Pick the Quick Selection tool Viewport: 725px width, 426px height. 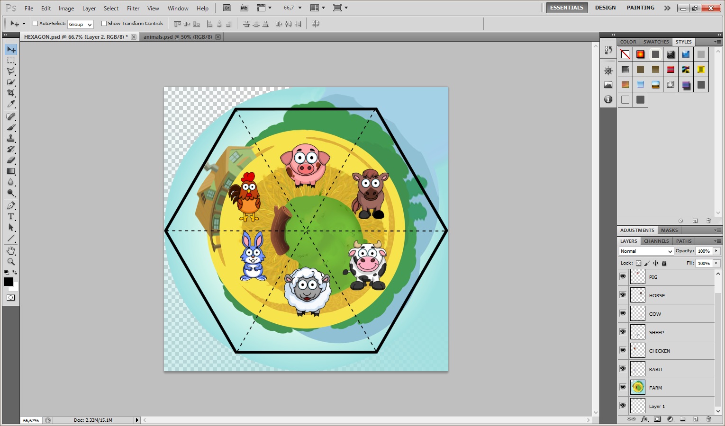tap(11, 82)
